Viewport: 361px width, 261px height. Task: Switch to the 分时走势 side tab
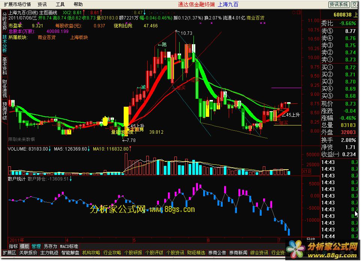click(x=4, y=21)
